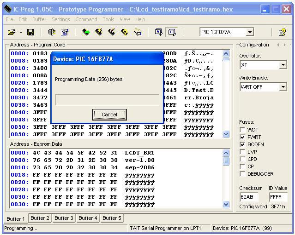Click the Read All chip icon
The image size is (295, 235).
86,32
